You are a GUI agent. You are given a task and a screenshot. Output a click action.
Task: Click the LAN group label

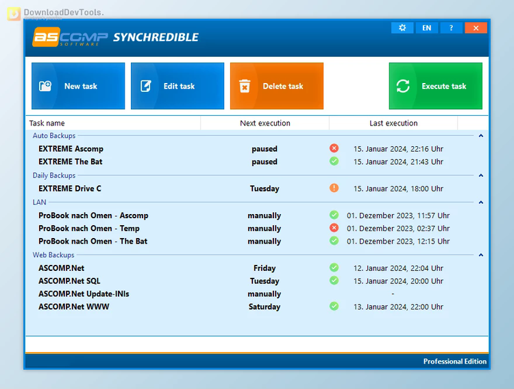pos(39,202)
